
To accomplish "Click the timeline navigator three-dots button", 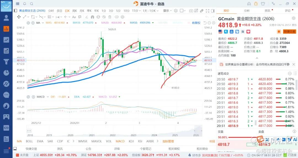I will tap(29, 131).
